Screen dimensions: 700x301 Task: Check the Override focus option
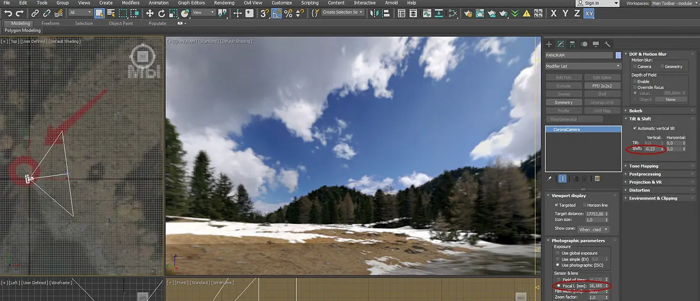click(x=635, y=87)
